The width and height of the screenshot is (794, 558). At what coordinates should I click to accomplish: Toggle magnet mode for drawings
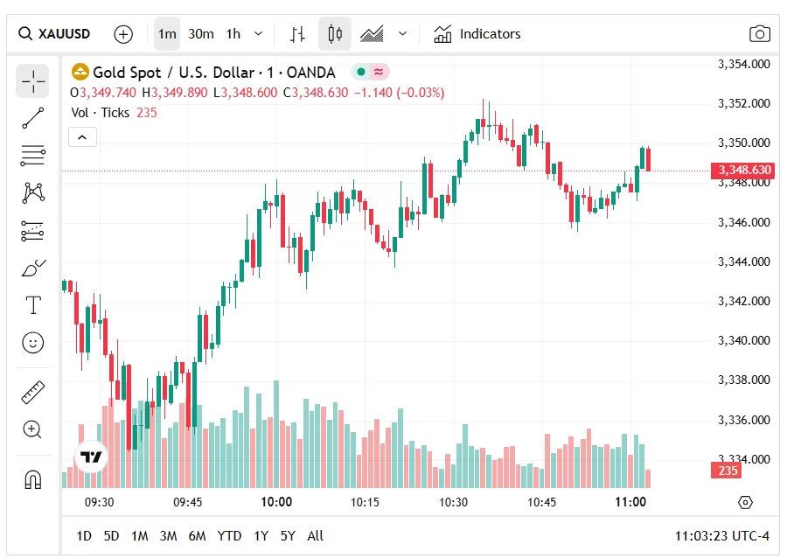(32, 479)
